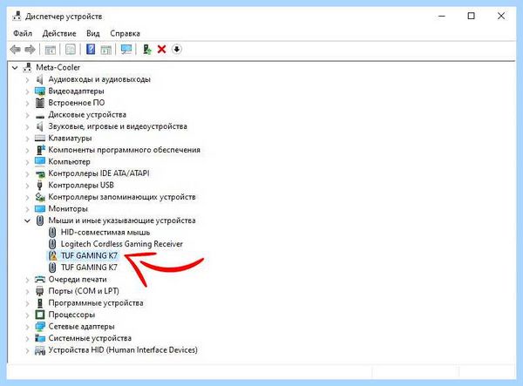Screen dimensions: 523x386
Task: Click the Контроллеры USB plug icon
Action: [40, 185]
